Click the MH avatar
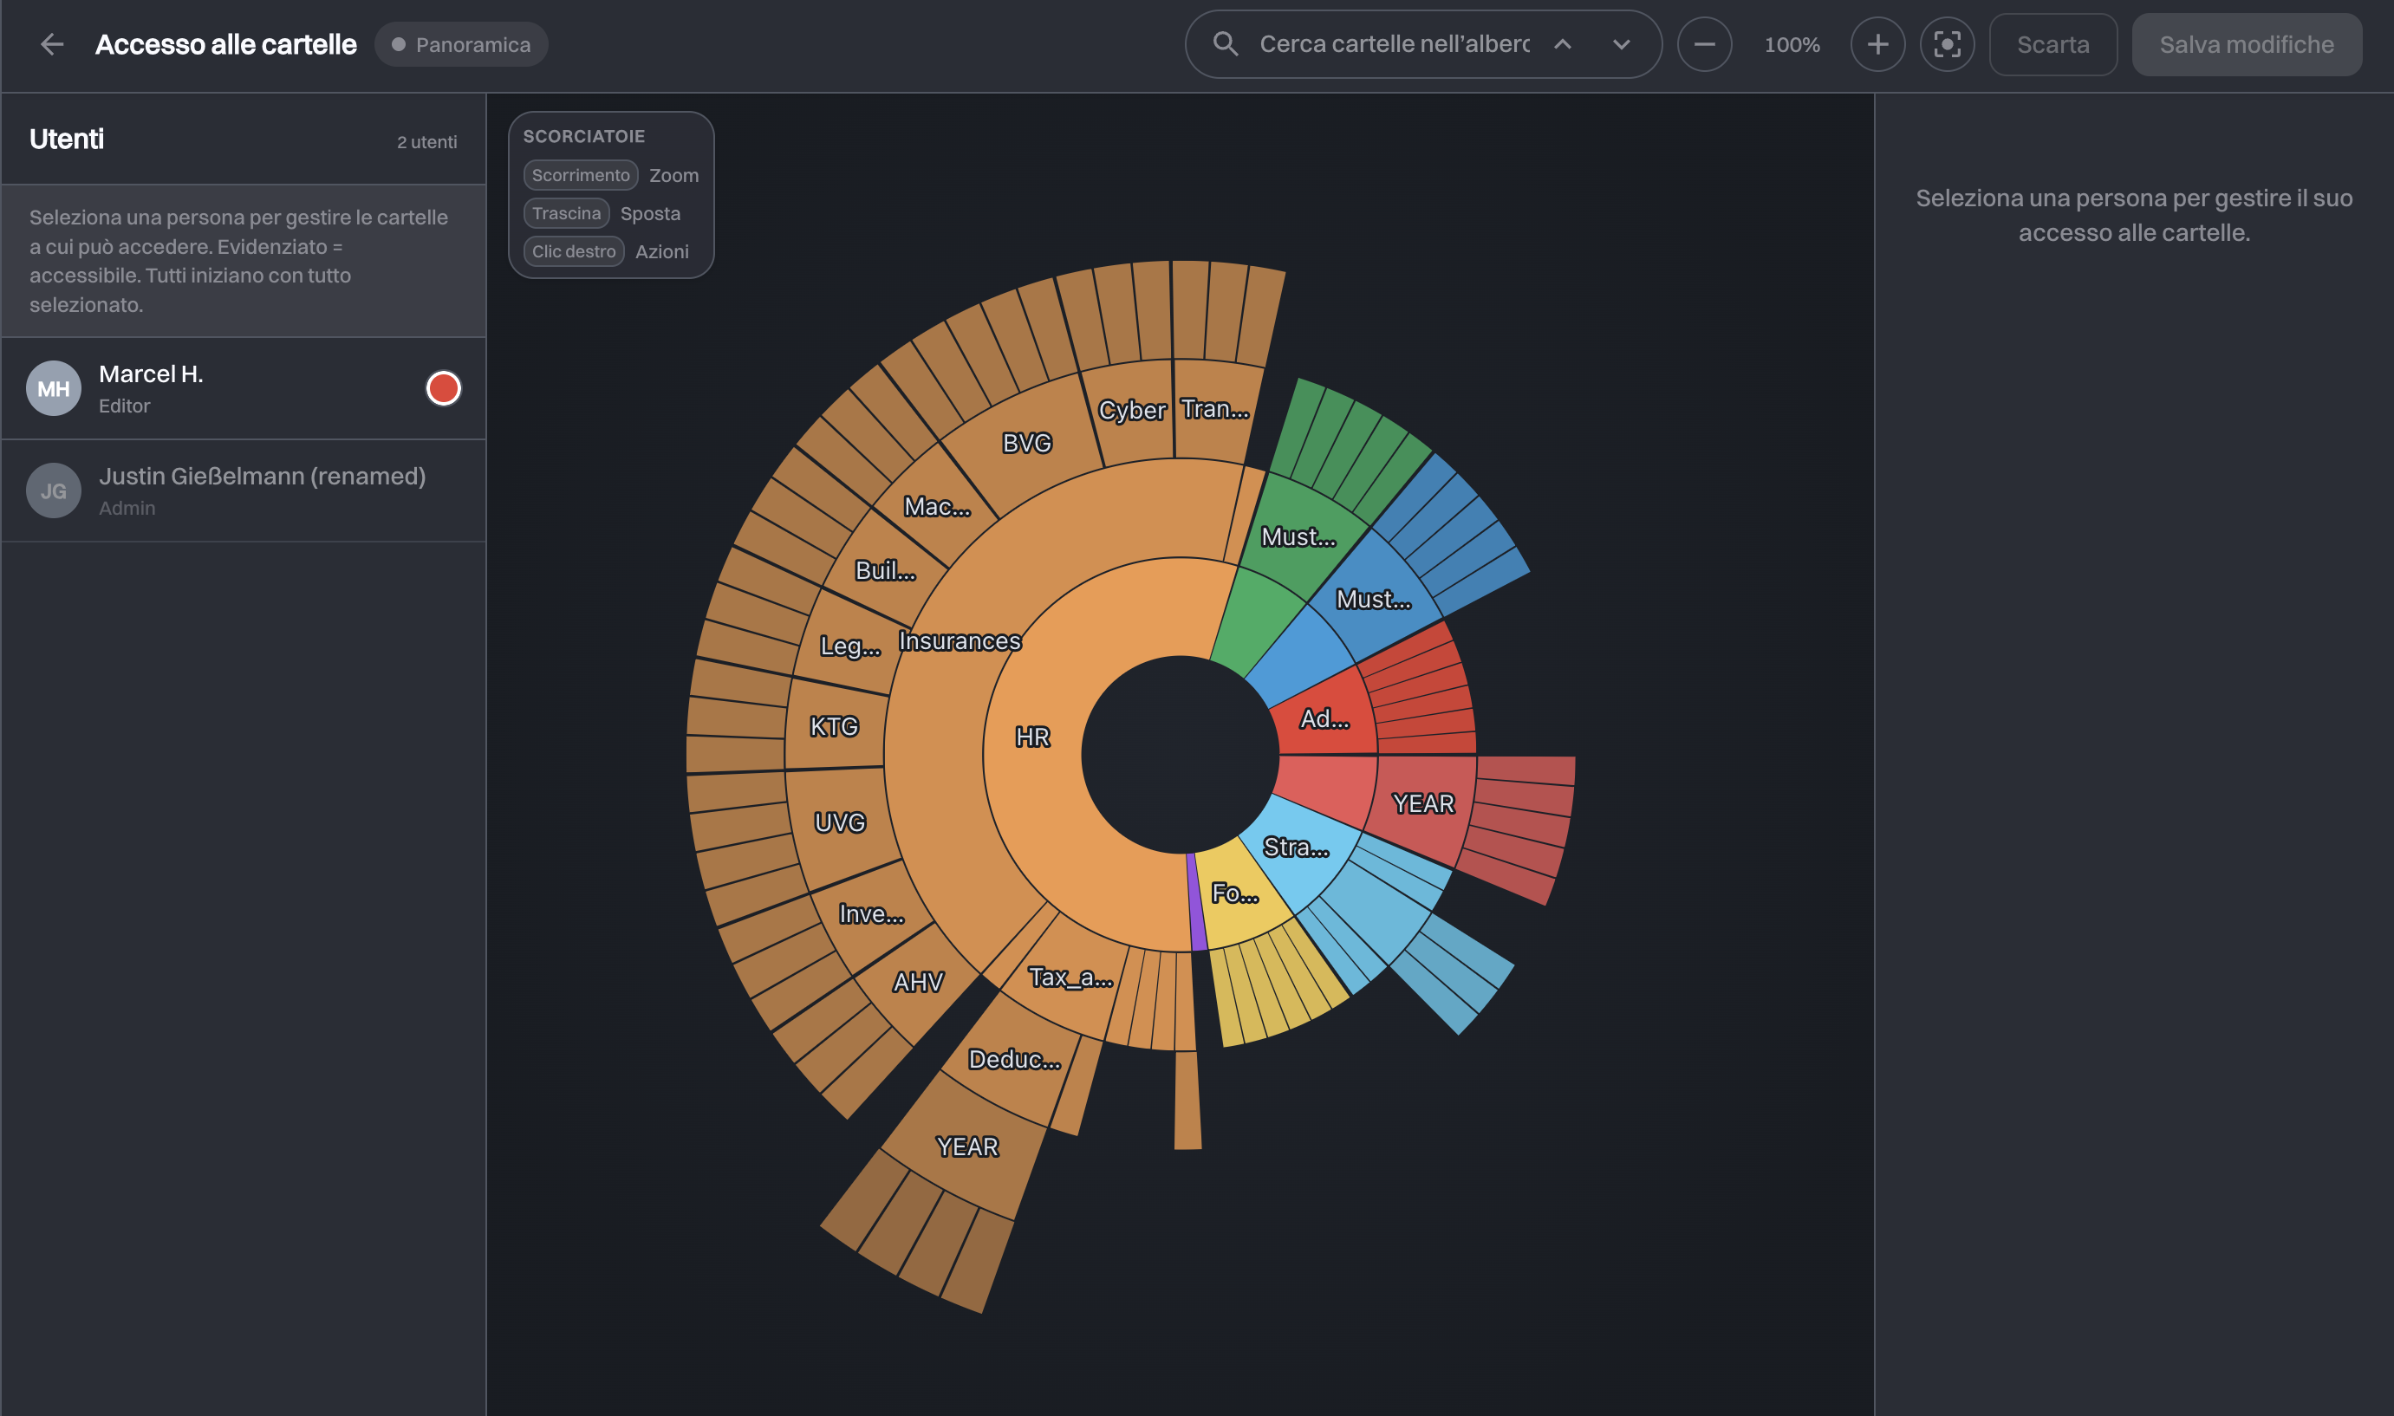 pyautogui.click(x=54, y=388)
